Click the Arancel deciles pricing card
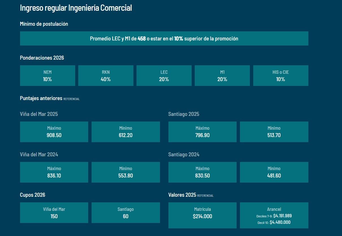342x236 pixels. pyautogui.click(x=274, y=215)
